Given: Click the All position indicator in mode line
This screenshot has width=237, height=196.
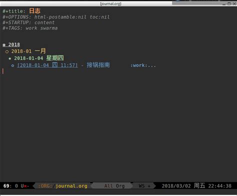Looking at the screenshot, I should [x=108, y=186].
